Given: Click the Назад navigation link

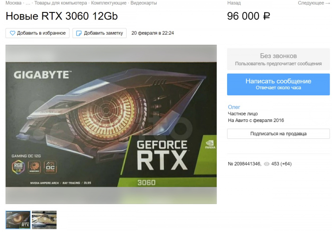Looking at the screenshot, I should (234, 3).
